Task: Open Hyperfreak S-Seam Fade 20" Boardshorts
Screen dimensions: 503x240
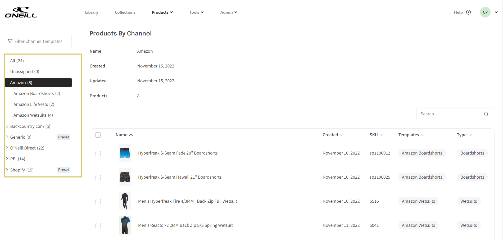Action: (178, 153)
